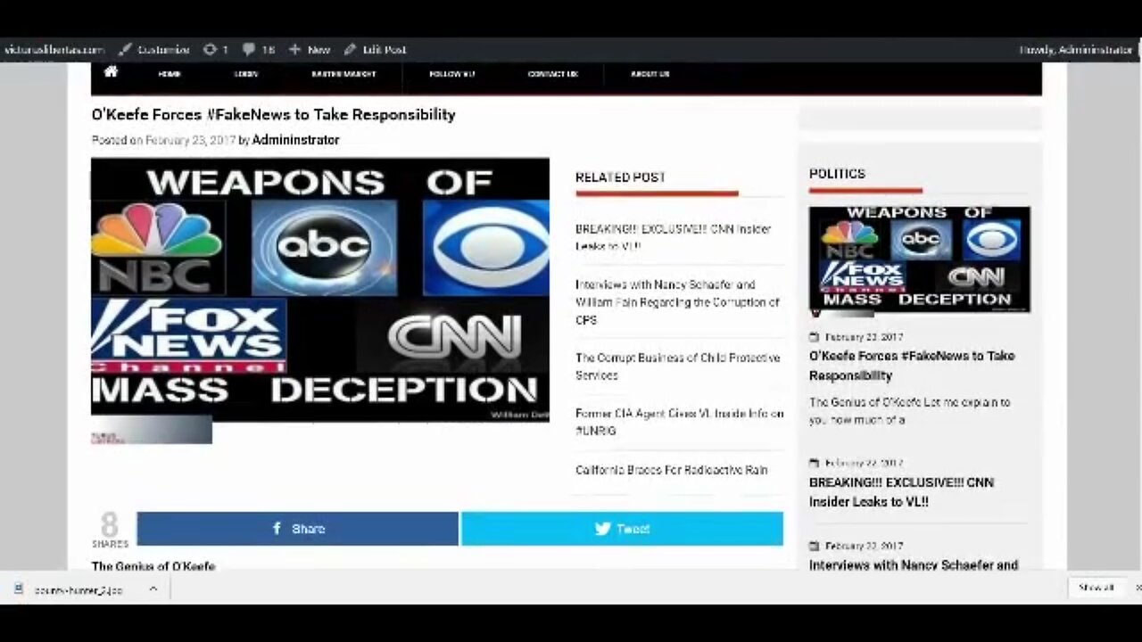
Task: Open the third navigation menu item
Action: pyautogui.click(x=343, y=74)
